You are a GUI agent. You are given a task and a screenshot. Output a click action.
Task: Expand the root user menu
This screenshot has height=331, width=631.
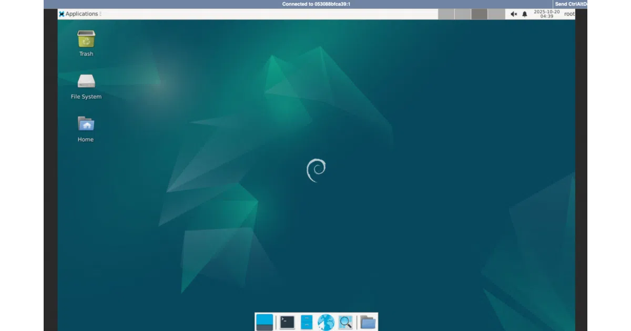tap(569, 14)
